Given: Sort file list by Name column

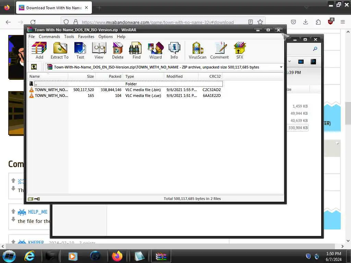Looking at the screenshot, I should click(48, 76).
